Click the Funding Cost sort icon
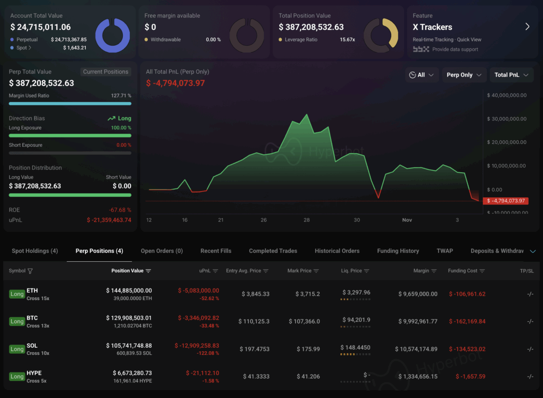543x398 pixels. tap(482, 271)
